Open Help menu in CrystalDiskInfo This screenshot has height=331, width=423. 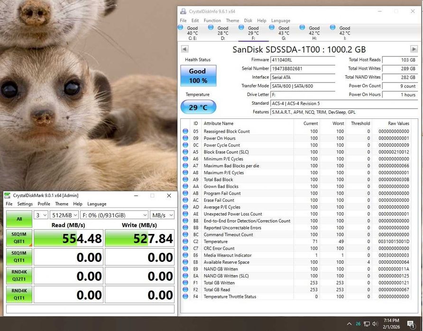click(x=261, y=20)
